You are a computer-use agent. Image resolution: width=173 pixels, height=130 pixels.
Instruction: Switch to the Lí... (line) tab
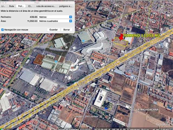coord(3,6)
